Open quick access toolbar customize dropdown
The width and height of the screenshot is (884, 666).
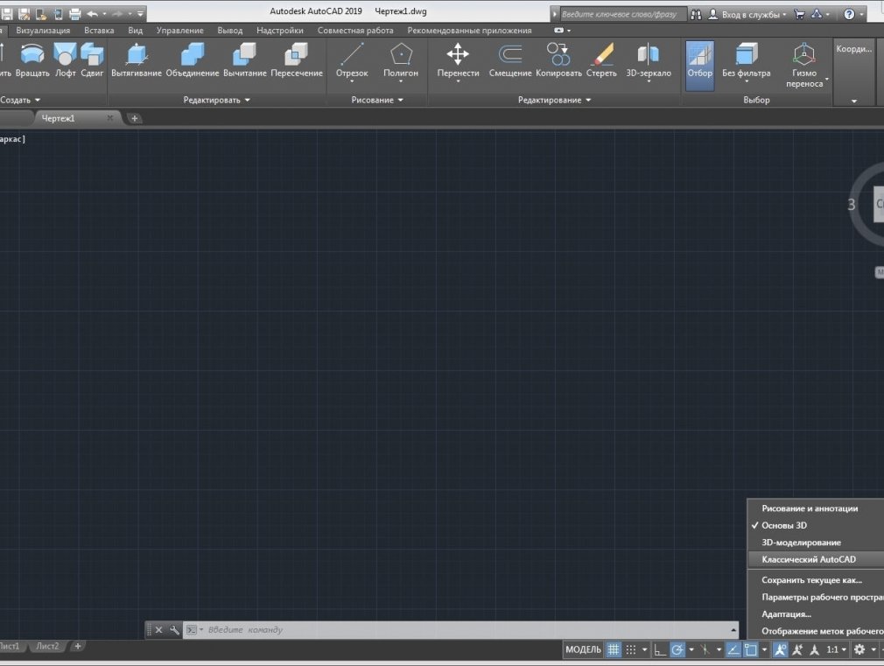(140, 14)
